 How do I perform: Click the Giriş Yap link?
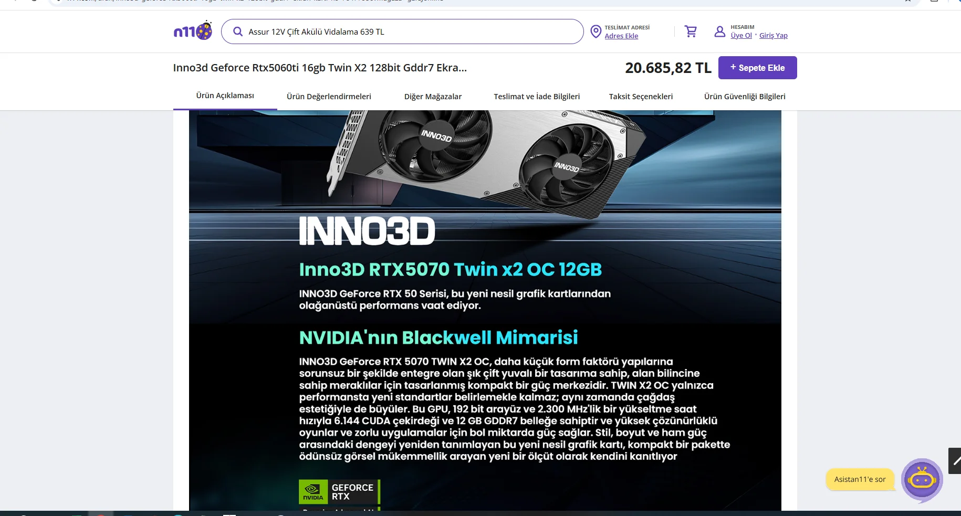(x=774, y=35)
